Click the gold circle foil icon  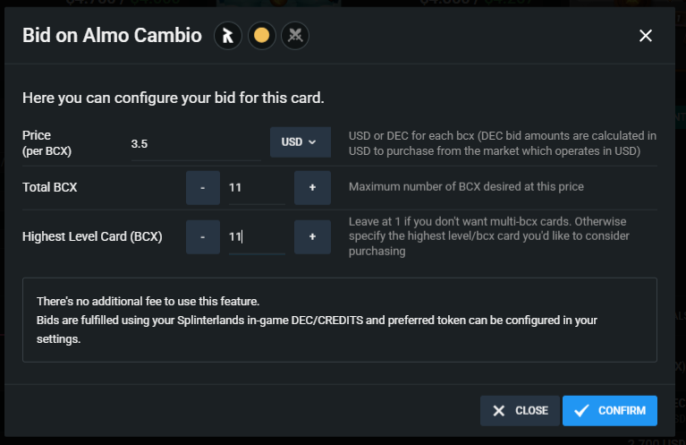pyautogui.click(x=262, y=36)
